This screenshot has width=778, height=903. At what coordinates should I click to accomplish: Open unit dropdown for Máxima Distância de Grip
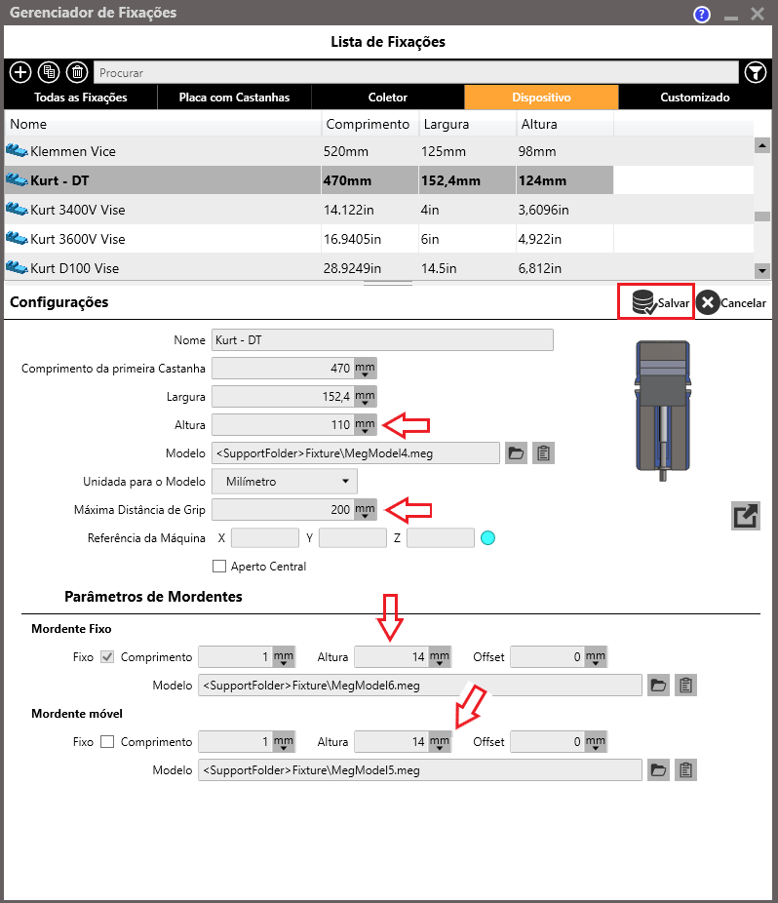[365, 510]
